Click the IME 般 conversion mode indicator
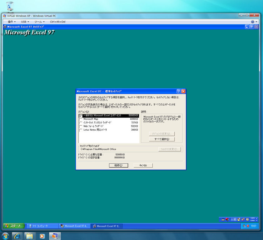263x240 pixels. (x=235, y=219)
